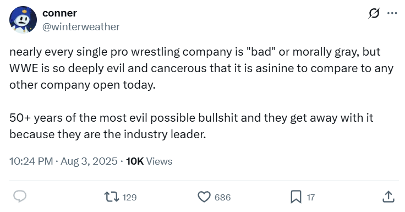Open the @winterweather handle link
The image size is (405, 212).
(81, 26)
